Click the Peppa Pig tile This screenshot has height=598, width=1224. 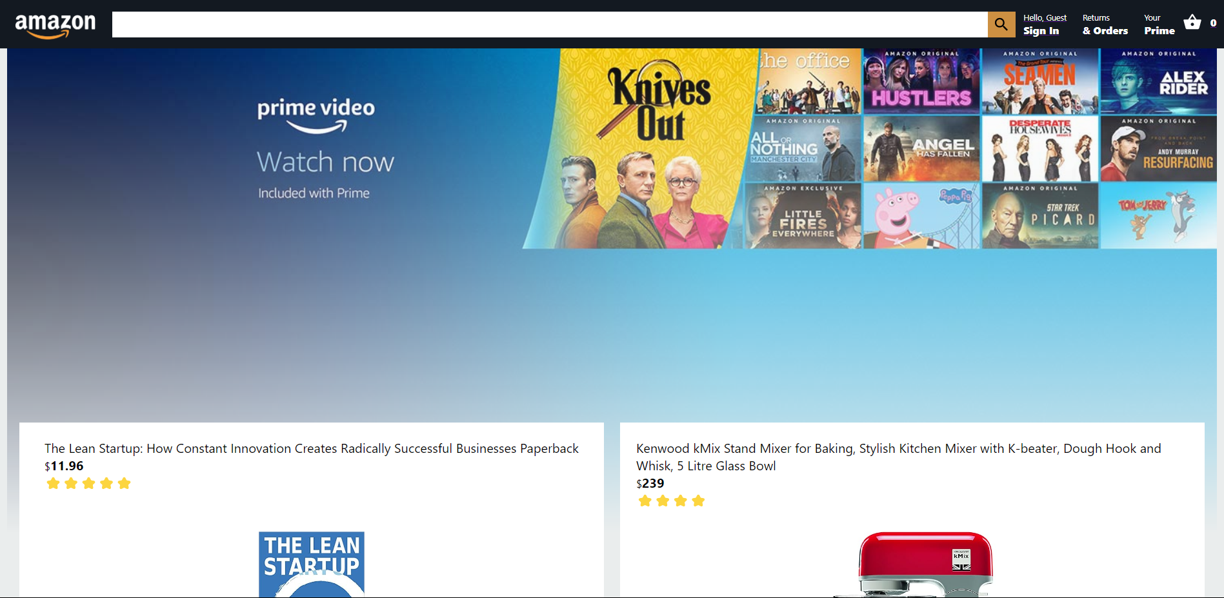(x=921, y=215)
